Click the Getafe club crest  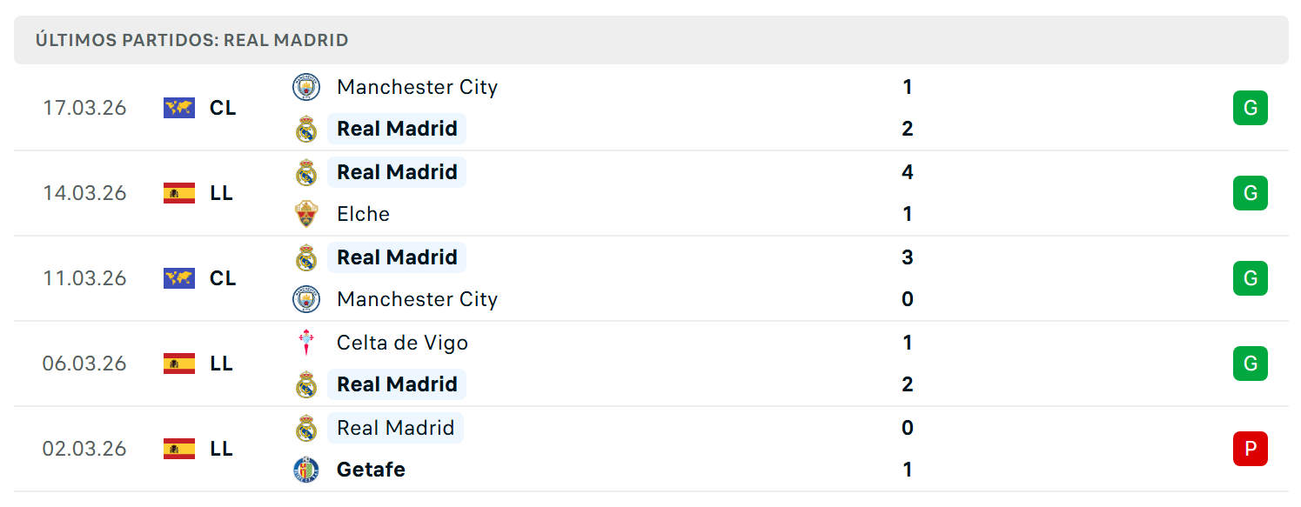306,470
